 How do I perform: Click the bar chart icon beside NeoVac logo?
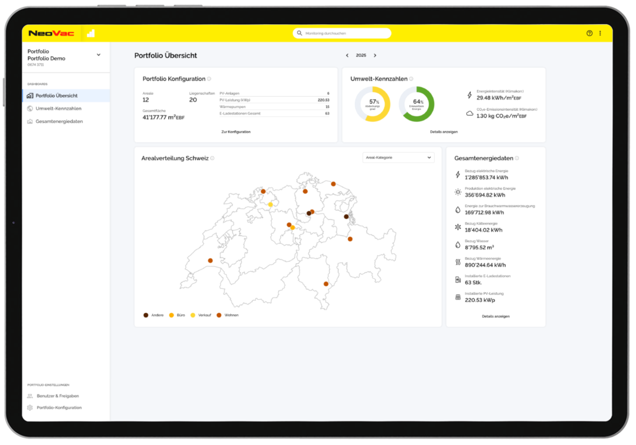[x=91, y=33]
